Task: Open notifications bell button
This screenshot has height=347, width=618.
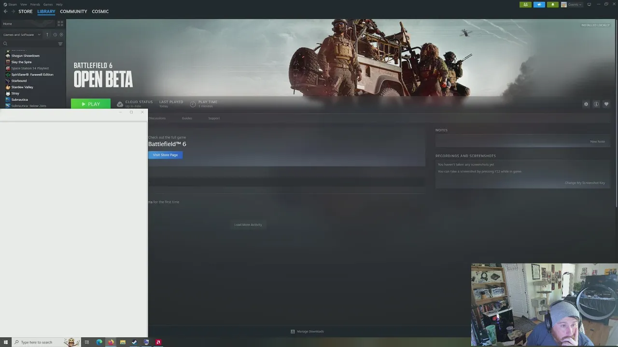Action: point(553,4)
